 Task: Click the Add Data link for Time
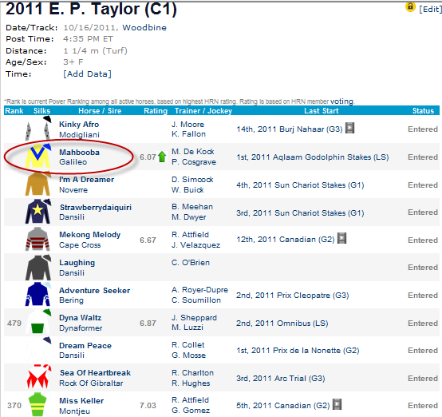(x=88, y=74)
